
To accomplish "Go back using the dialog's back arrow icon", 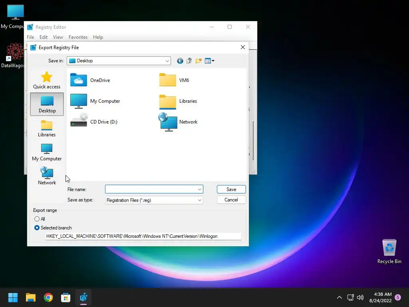I will point(180,61).
